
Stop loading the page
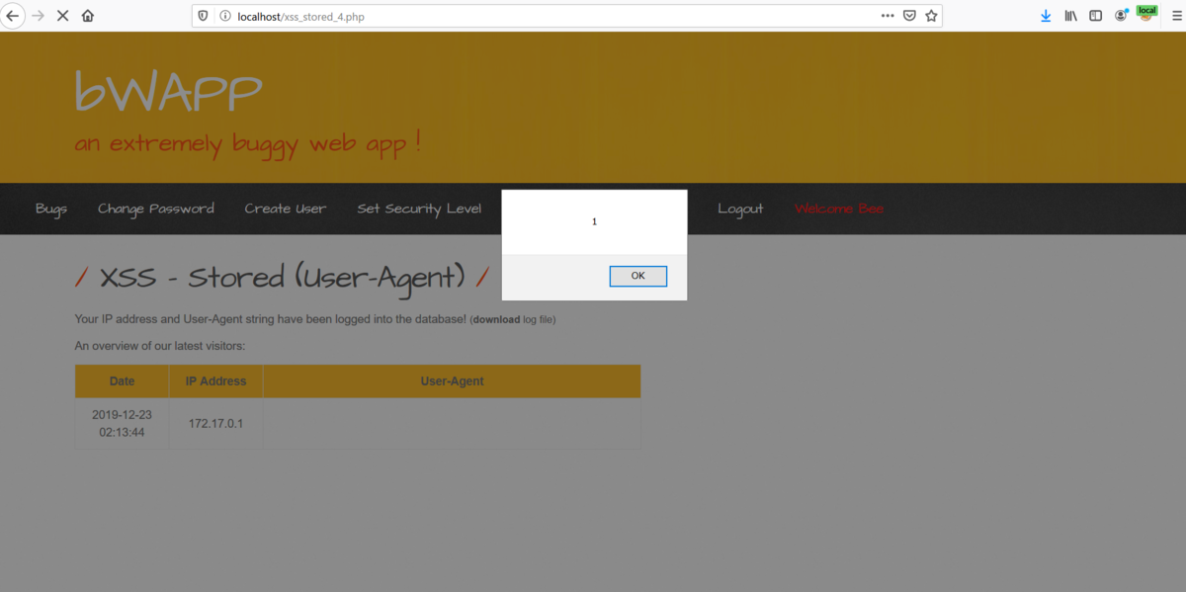63,16
